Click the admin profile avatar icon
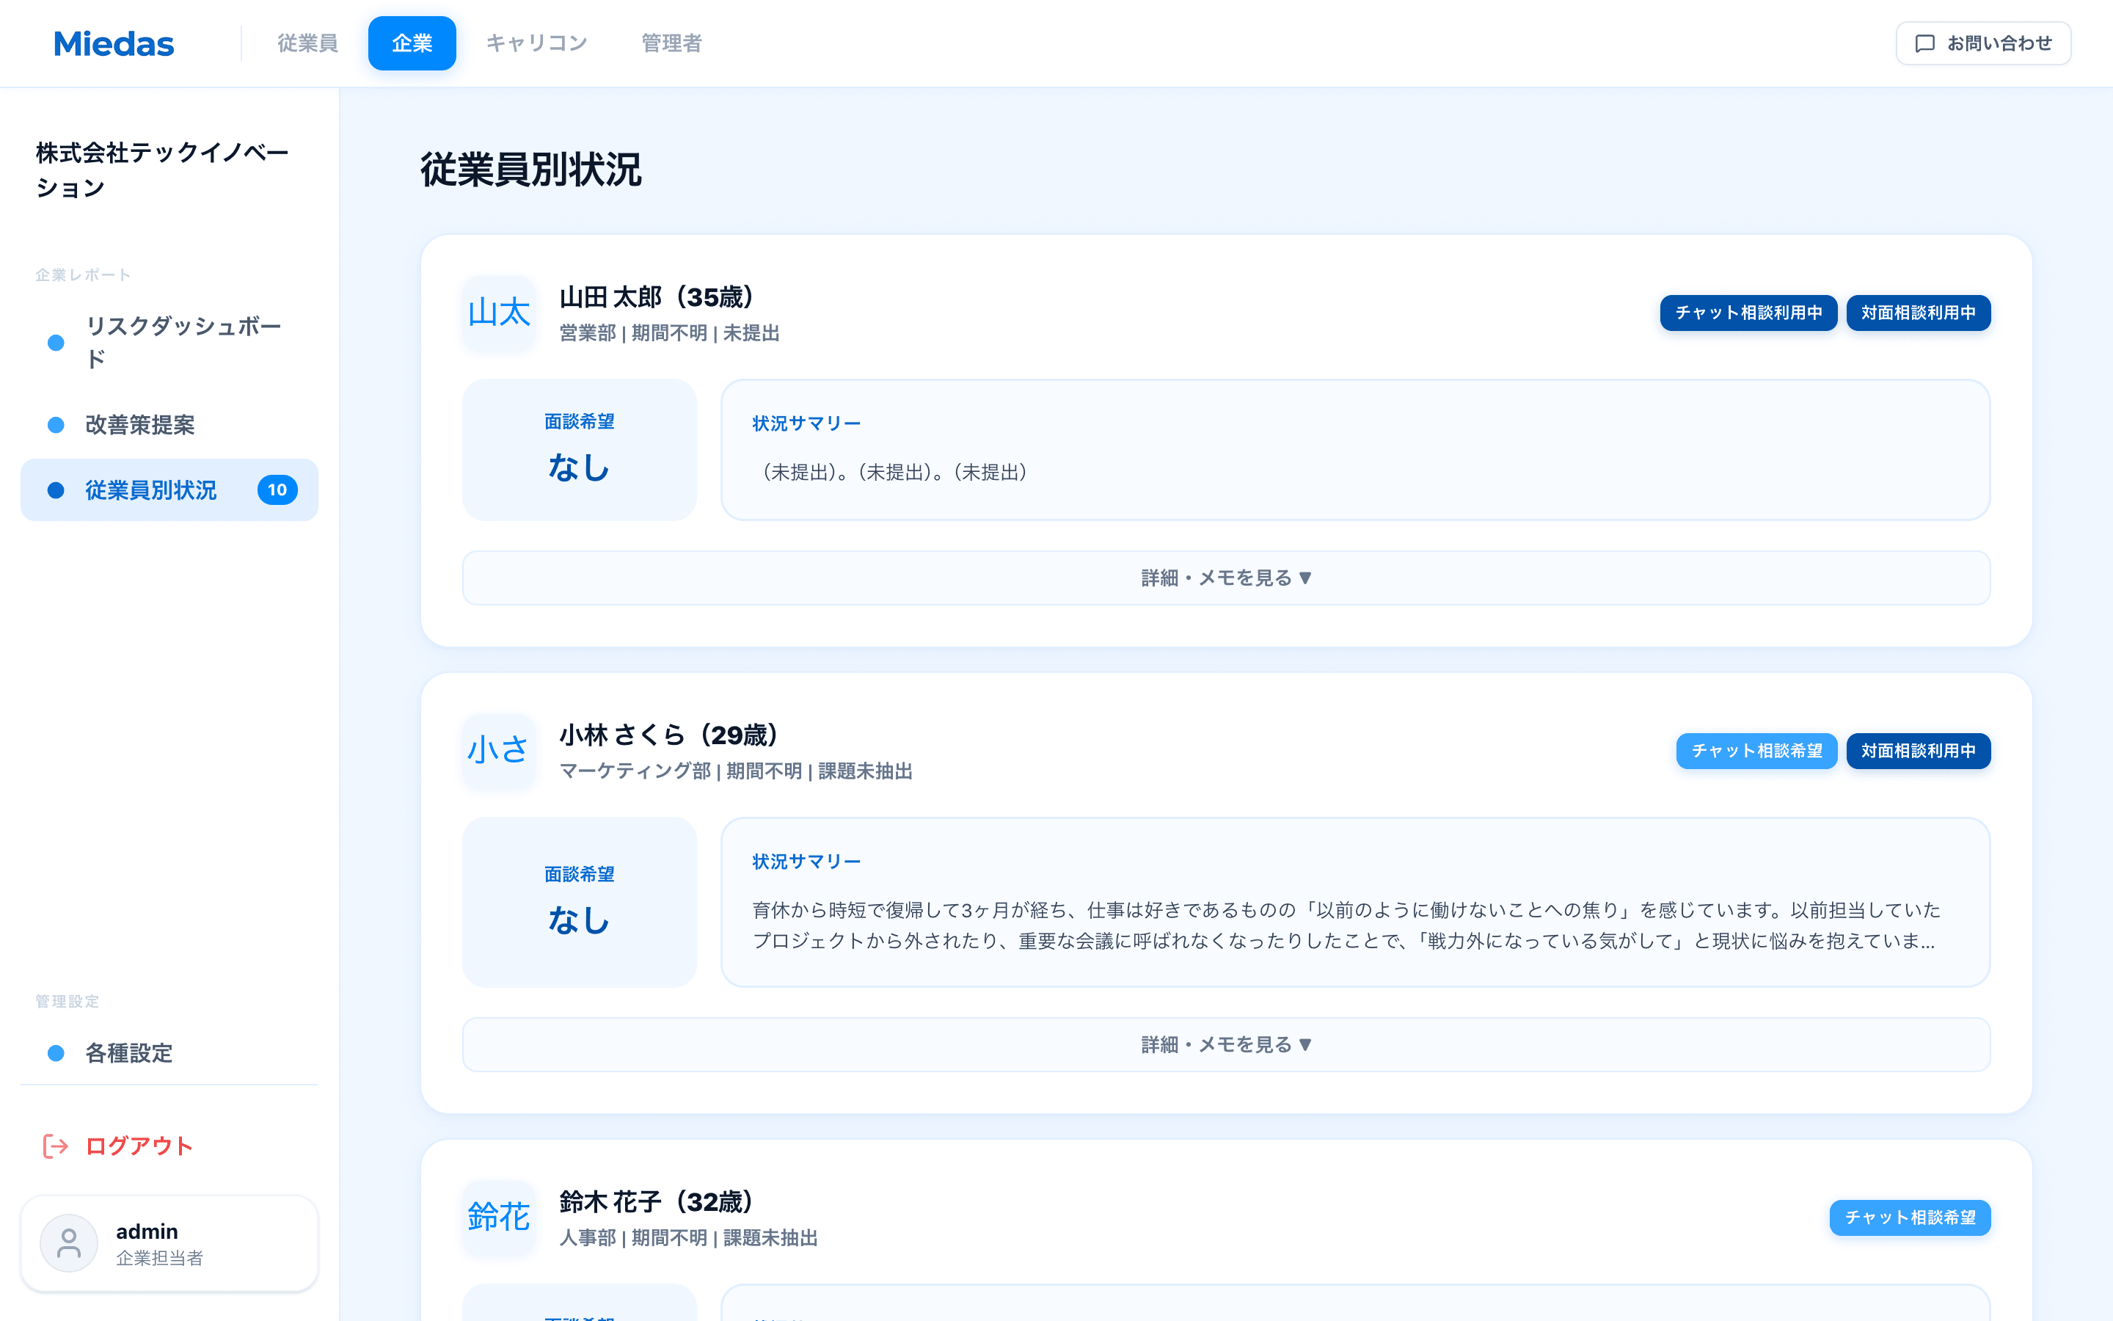Image resolution: width=2113 pixels, height=1321 pixels. click(69, 1242)
